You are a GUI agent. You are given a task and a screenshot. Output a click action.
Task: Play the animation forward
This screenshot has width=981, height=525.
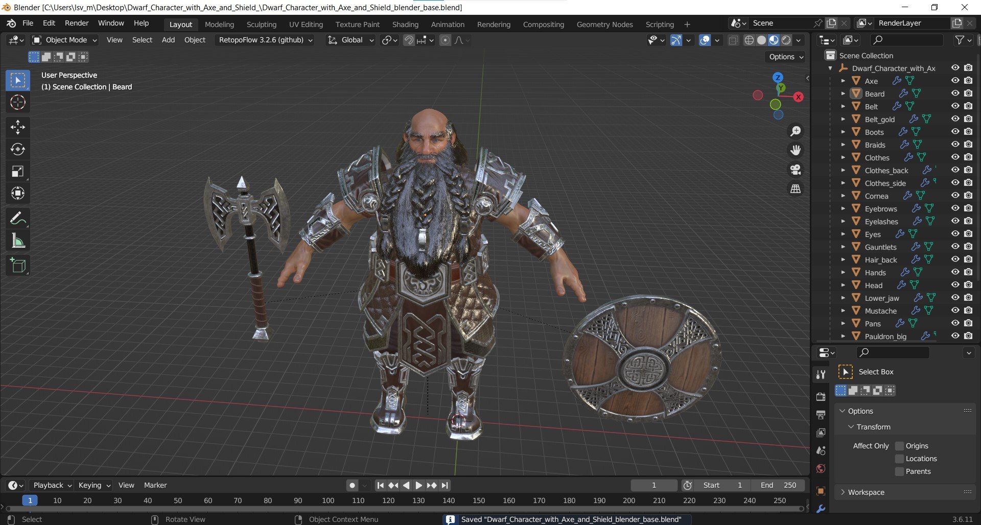419,485
